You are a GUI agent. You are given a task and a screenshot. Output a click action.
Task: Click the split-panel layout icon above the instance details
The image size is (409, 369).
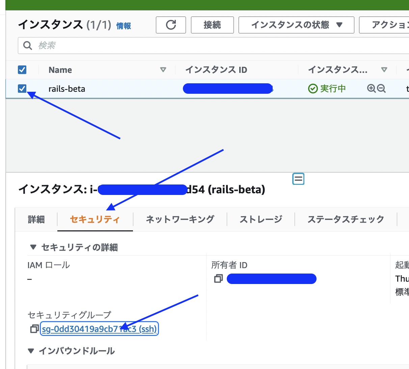298,179
